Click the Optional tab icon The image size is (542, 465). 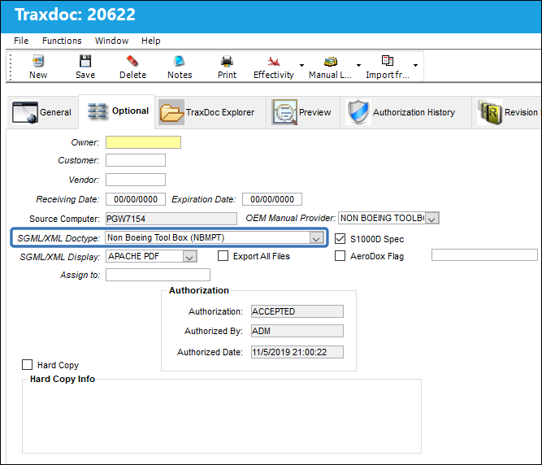[x=97, y=111]
